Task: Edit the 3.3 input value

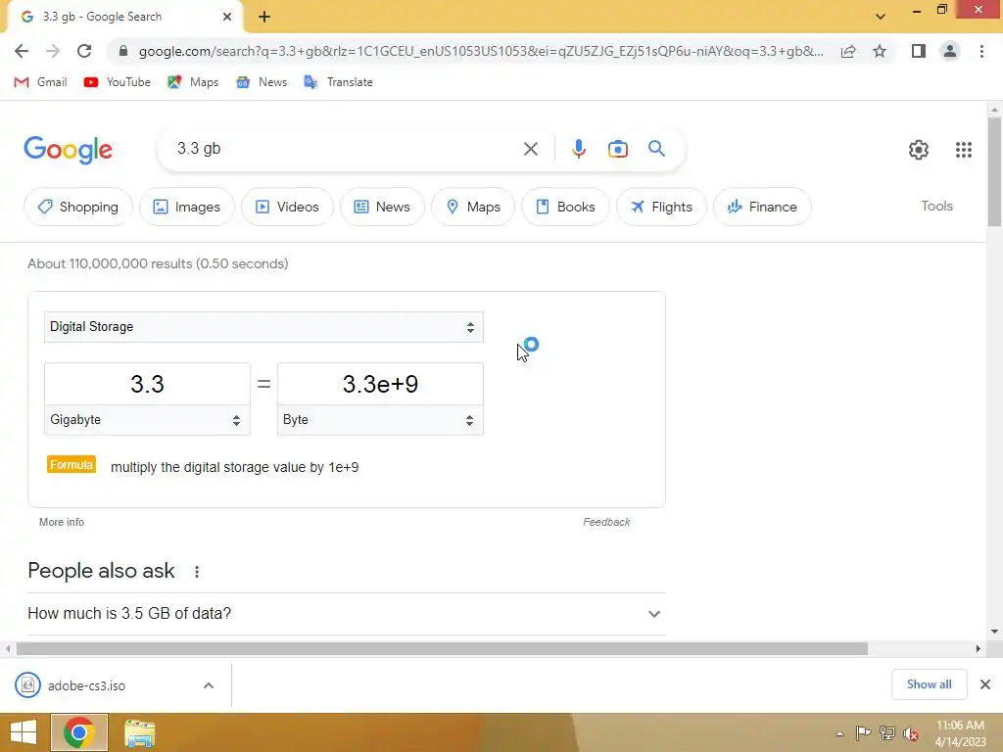Action: point(147,384)
